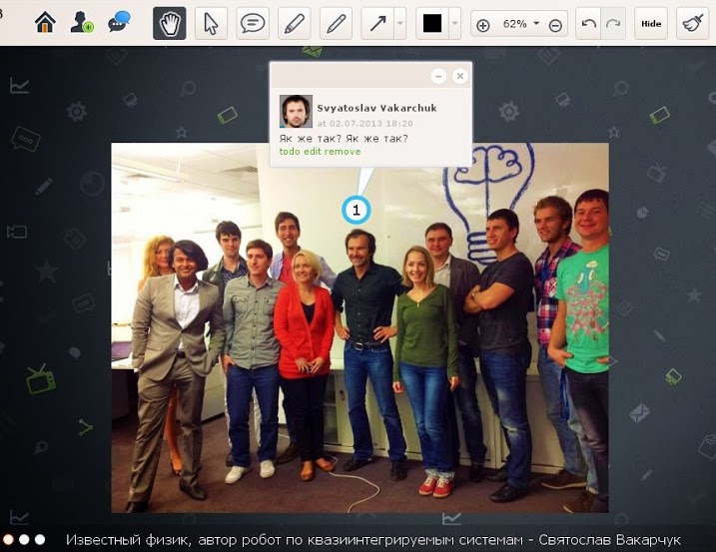Click the todo link in comment
716x552 pixels.
290,152
